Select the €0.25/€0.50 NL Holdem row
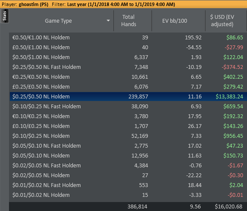 pos(128,77)
